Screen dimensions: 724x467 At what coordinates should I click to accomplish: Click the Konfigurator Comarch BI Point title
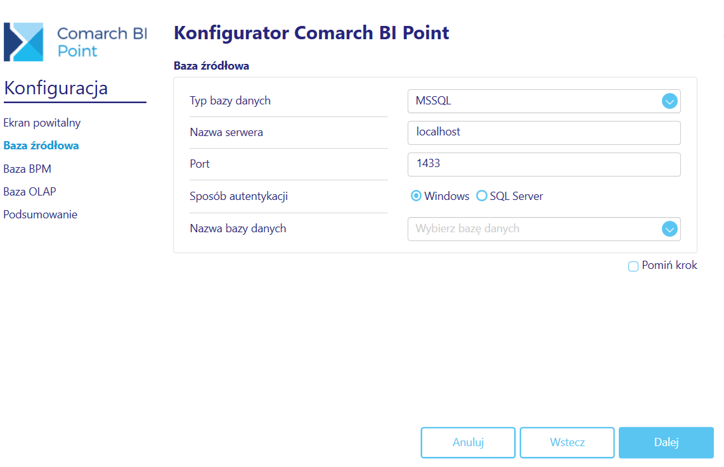pos(311,33)
